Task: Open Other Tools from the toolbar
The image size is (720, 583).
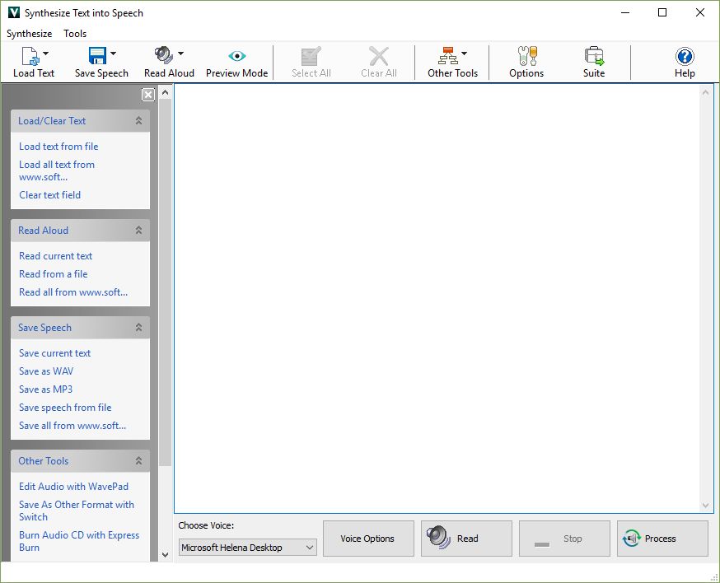Action: [x=451, y=62]
